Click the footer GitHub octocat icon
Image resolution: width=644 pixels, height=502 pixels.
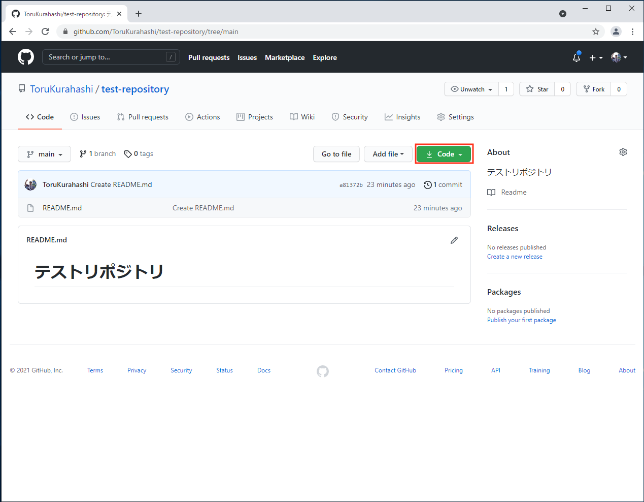point(323,371)
